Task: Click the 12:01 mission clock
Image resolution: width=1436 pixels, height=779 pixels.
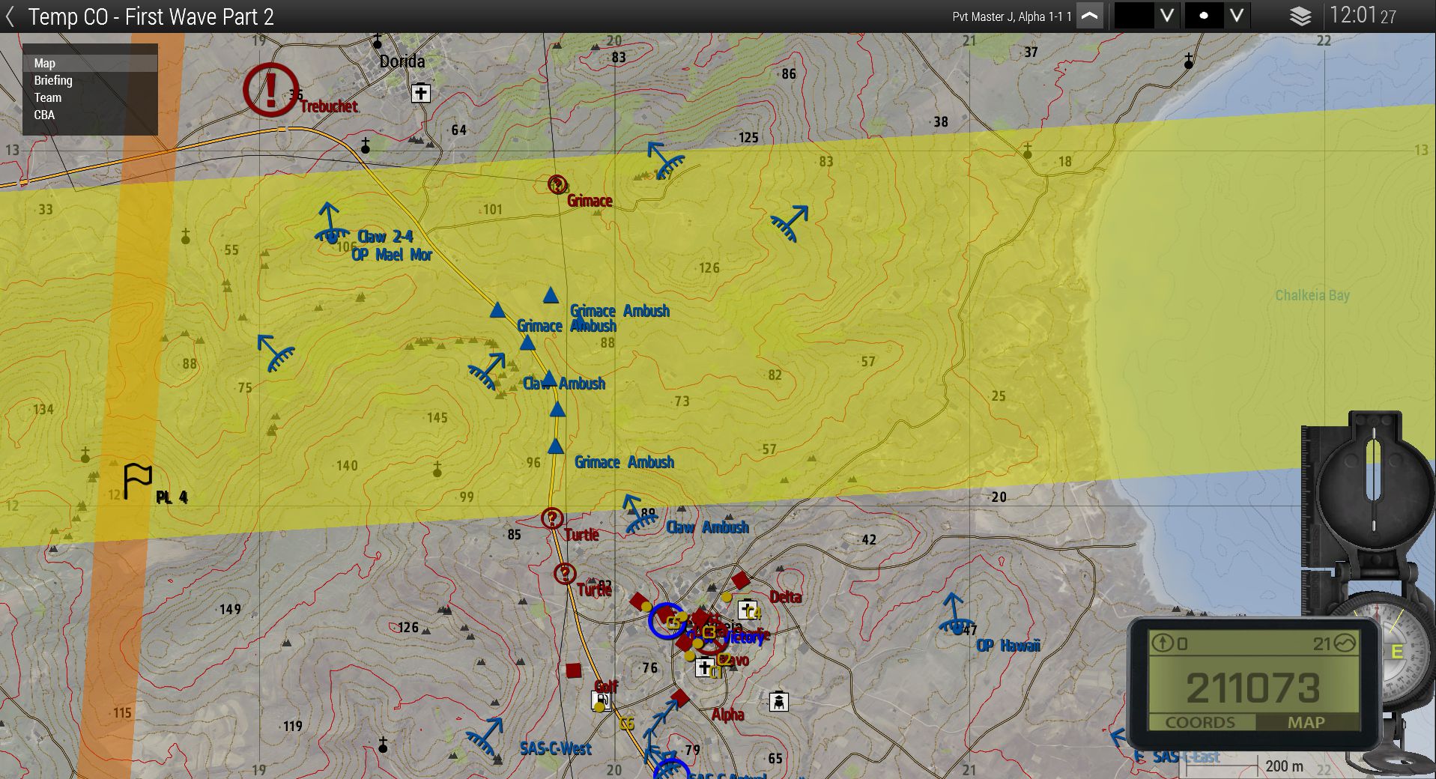Action: [1363, 16]
